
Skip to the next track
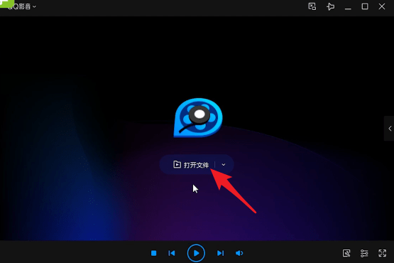[220, 253]
